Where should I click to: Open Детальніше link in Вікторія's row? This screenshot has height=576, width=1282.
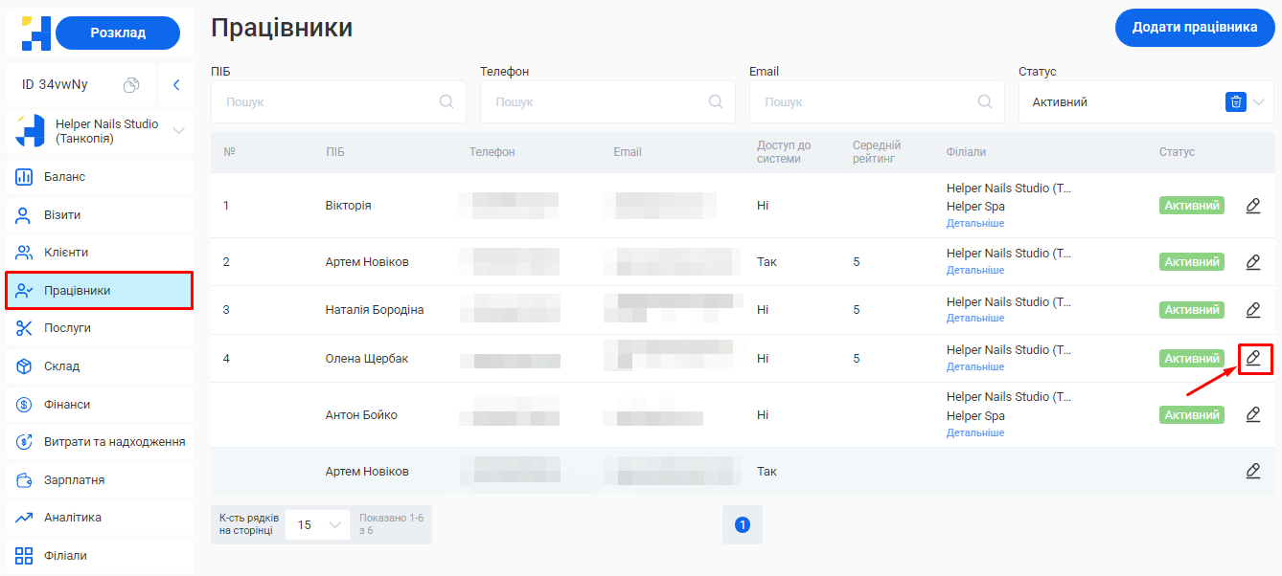tap(975, 223)
